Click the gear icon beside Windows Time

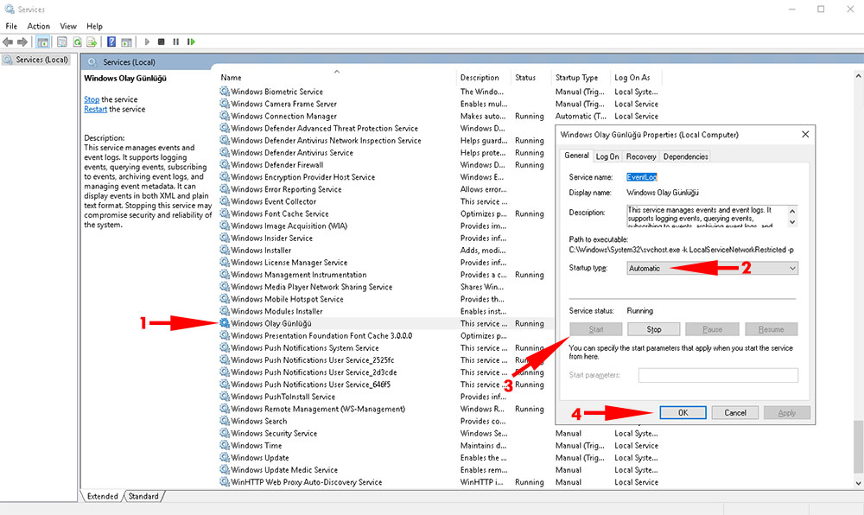point(225,445)
